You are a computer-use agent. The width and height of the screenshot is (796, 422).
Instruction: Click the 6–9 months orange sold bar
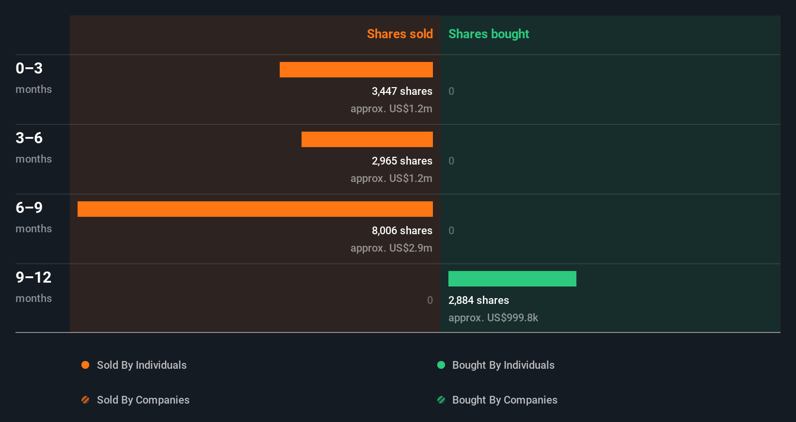point(255,209)
